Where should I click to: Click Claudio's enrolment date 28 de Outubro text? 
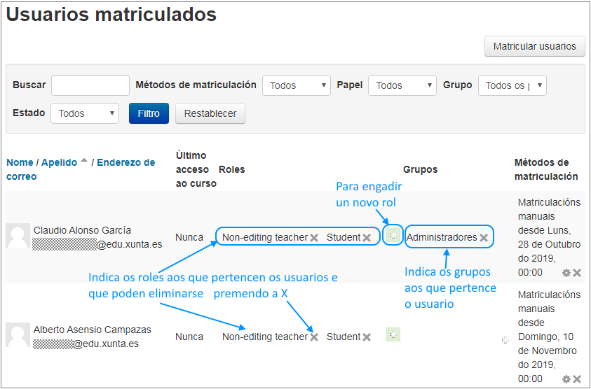coord(549,245)
